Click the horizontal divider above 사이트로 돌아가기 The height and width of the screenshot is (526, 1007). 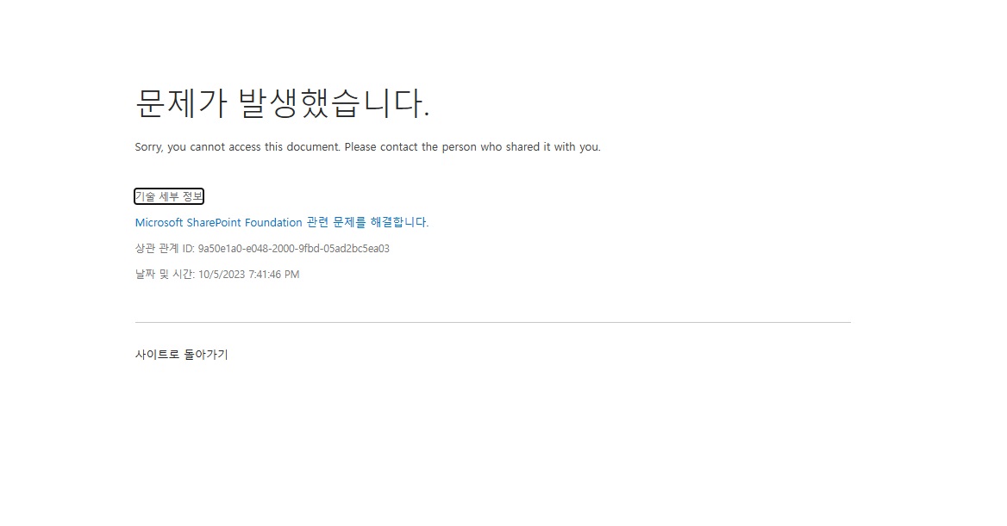492,322
